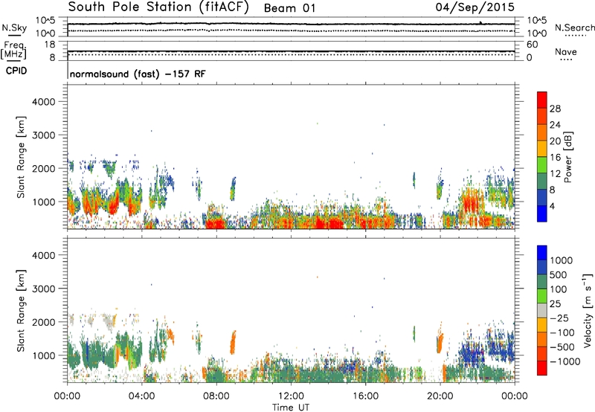Click the '2000' tick on velocity panel
Viewport: 595px width, 412px height.
click(x=44, y=322)
